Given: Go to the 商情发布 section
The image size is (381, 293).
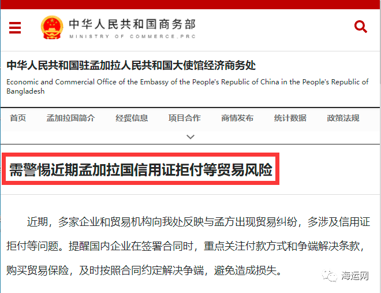Looking at the screenshot, I should coord(237,118).
